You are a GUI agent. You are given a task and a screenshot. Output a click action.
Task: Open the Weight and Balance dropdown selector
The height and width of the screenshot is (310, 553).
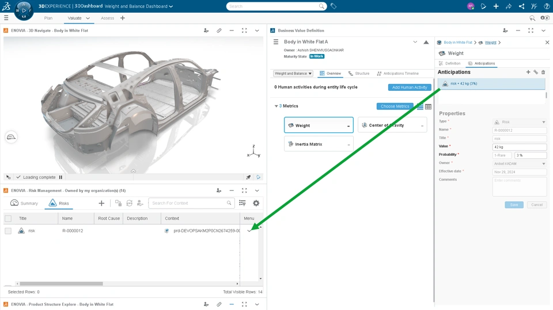pyautogui.click(x=293, y=73)
